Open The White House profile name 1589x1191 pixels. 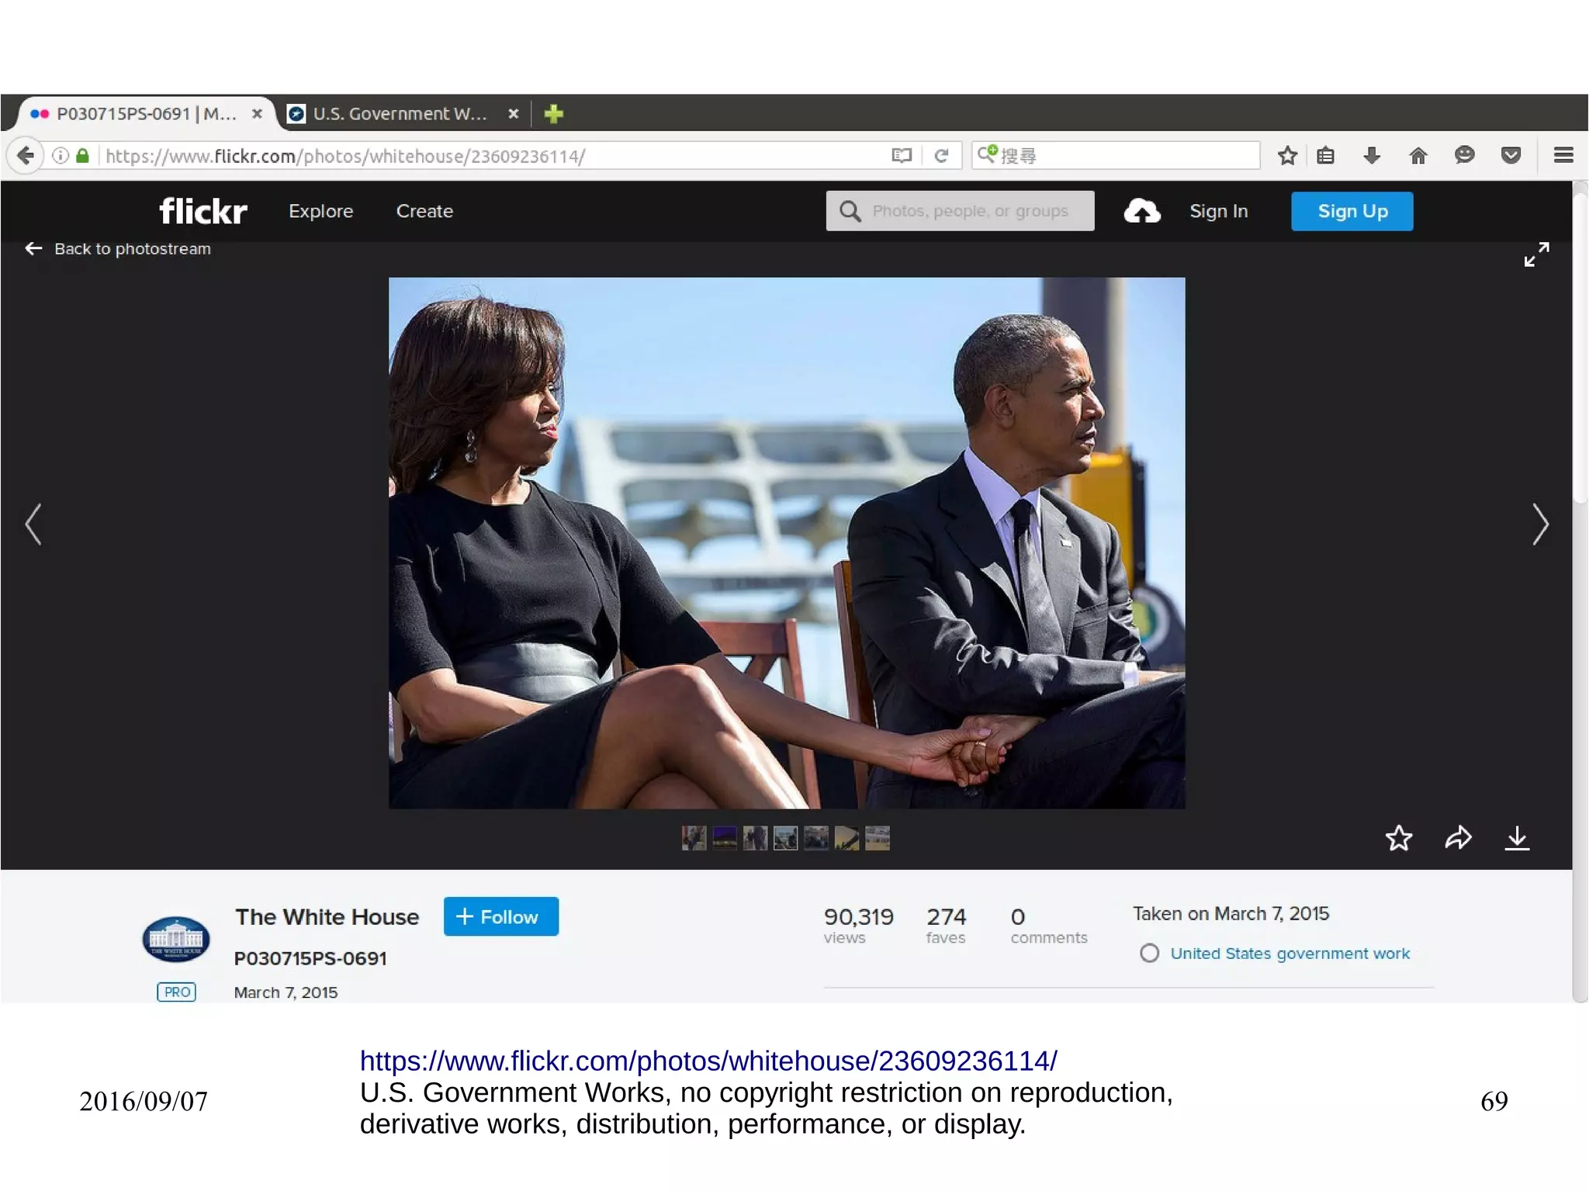coord(327,916)
